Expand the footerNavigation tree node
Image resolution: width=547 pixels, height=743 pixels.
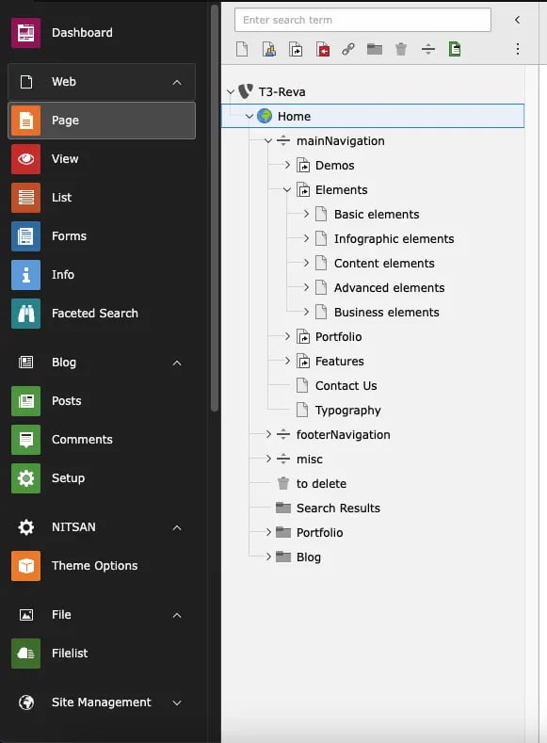[268, 434]
